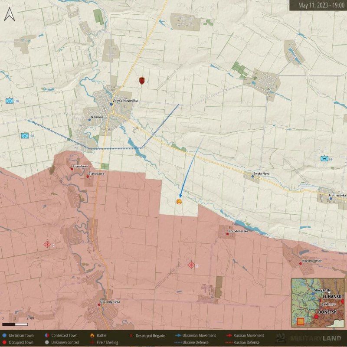The height and width of the screenshot is (347, 347).
Task: Click the battle flame icon on the map
Action: (179, 201)
